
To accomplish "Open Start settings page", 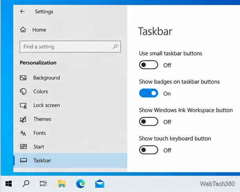I will 70,146.
